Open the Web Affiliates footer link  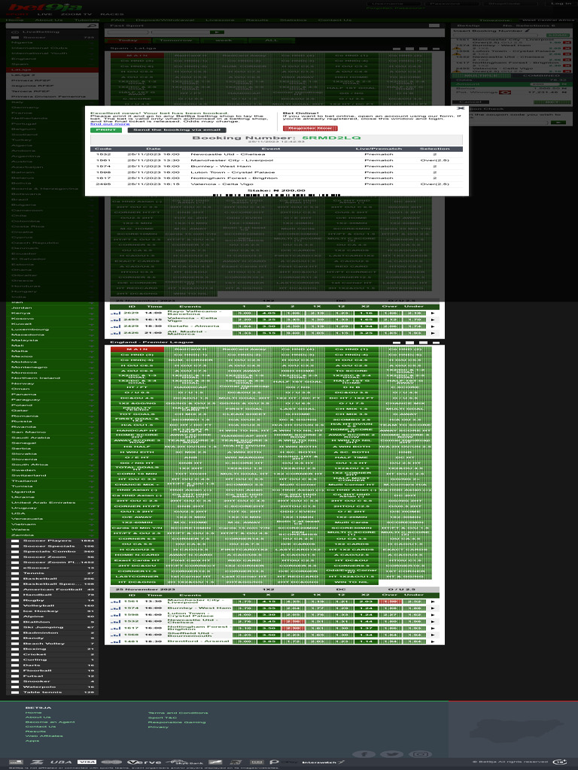44,736
